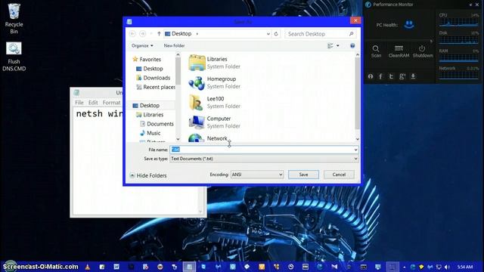Open the Libraries system folder
Viewport: 484px width, 272px height.
pyautogui.click(x=215, y=63)
